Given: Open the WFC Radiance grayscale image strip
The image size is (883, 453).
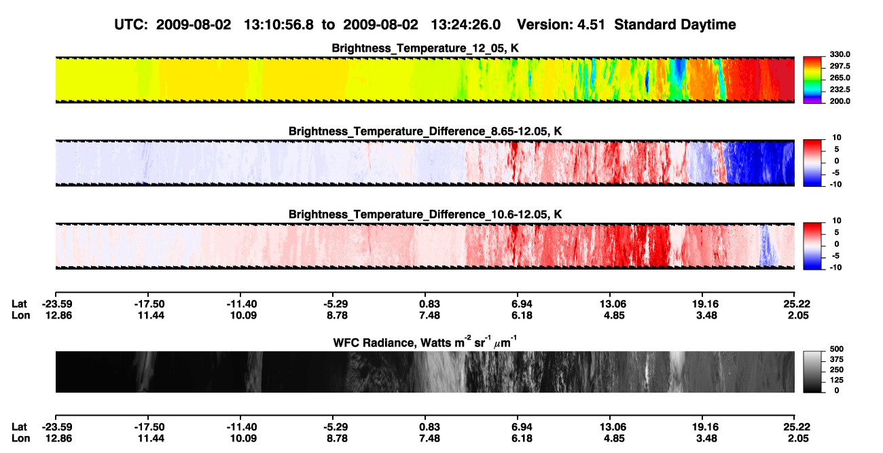Looking at the screenshot, I should (x=425, y=372).
